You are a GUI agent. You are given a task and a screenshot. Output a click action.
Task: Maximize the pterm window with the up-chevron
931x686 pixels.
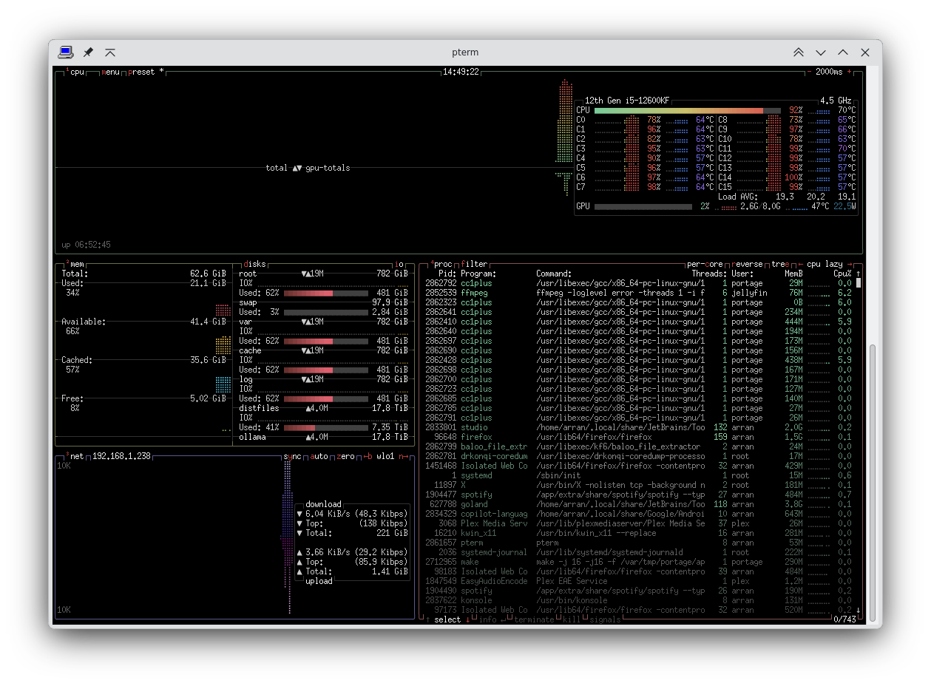[x=843, y=52]
